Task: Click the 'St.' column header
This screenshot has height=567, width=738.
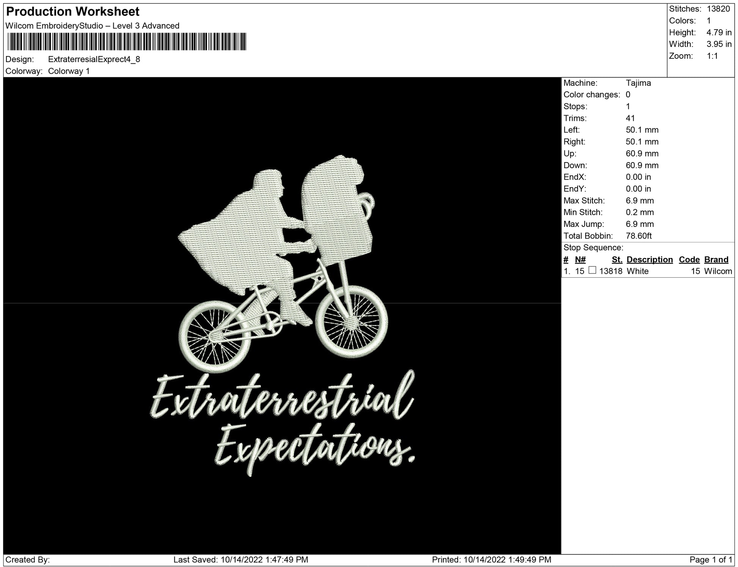Action: point(617,259)
